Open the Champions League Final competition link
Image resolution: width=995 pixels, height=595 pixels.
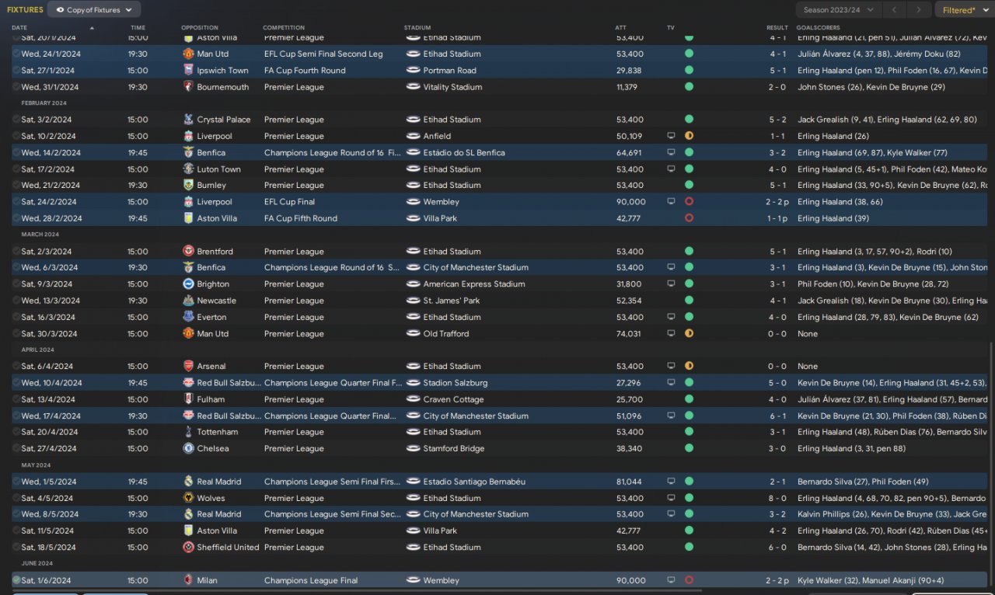(x=311, y=580)
